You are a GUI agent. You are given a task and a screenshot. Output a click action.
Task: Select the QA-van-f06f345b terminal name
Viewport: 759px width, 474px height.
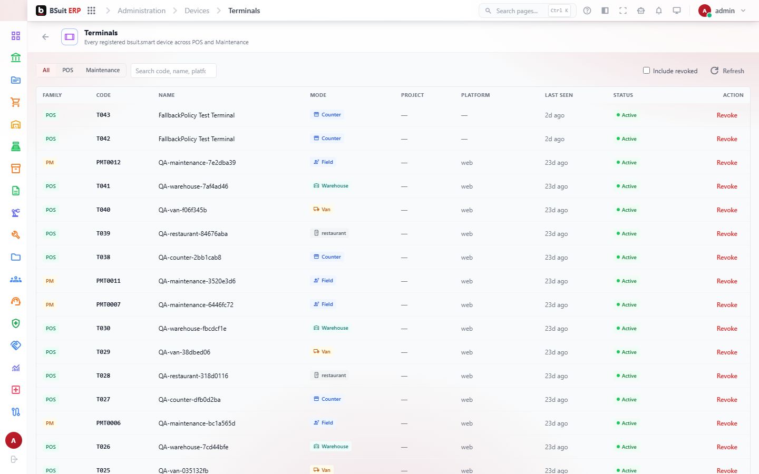(x=182, y=210)
